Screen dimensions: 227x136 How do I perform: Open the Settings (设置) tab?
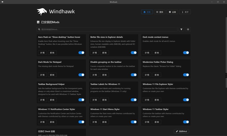click(x=172, y=12)
